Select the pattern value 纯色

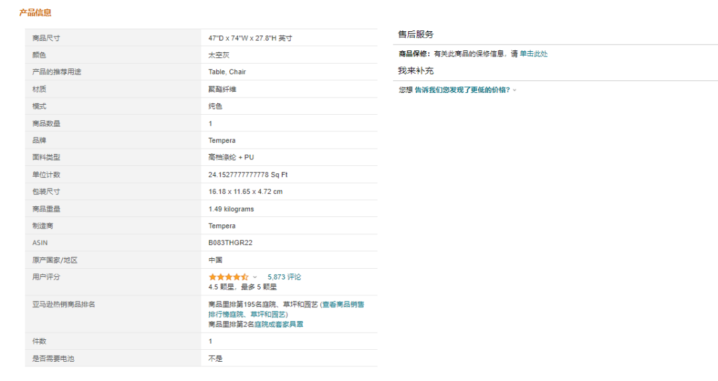[215, 106]
